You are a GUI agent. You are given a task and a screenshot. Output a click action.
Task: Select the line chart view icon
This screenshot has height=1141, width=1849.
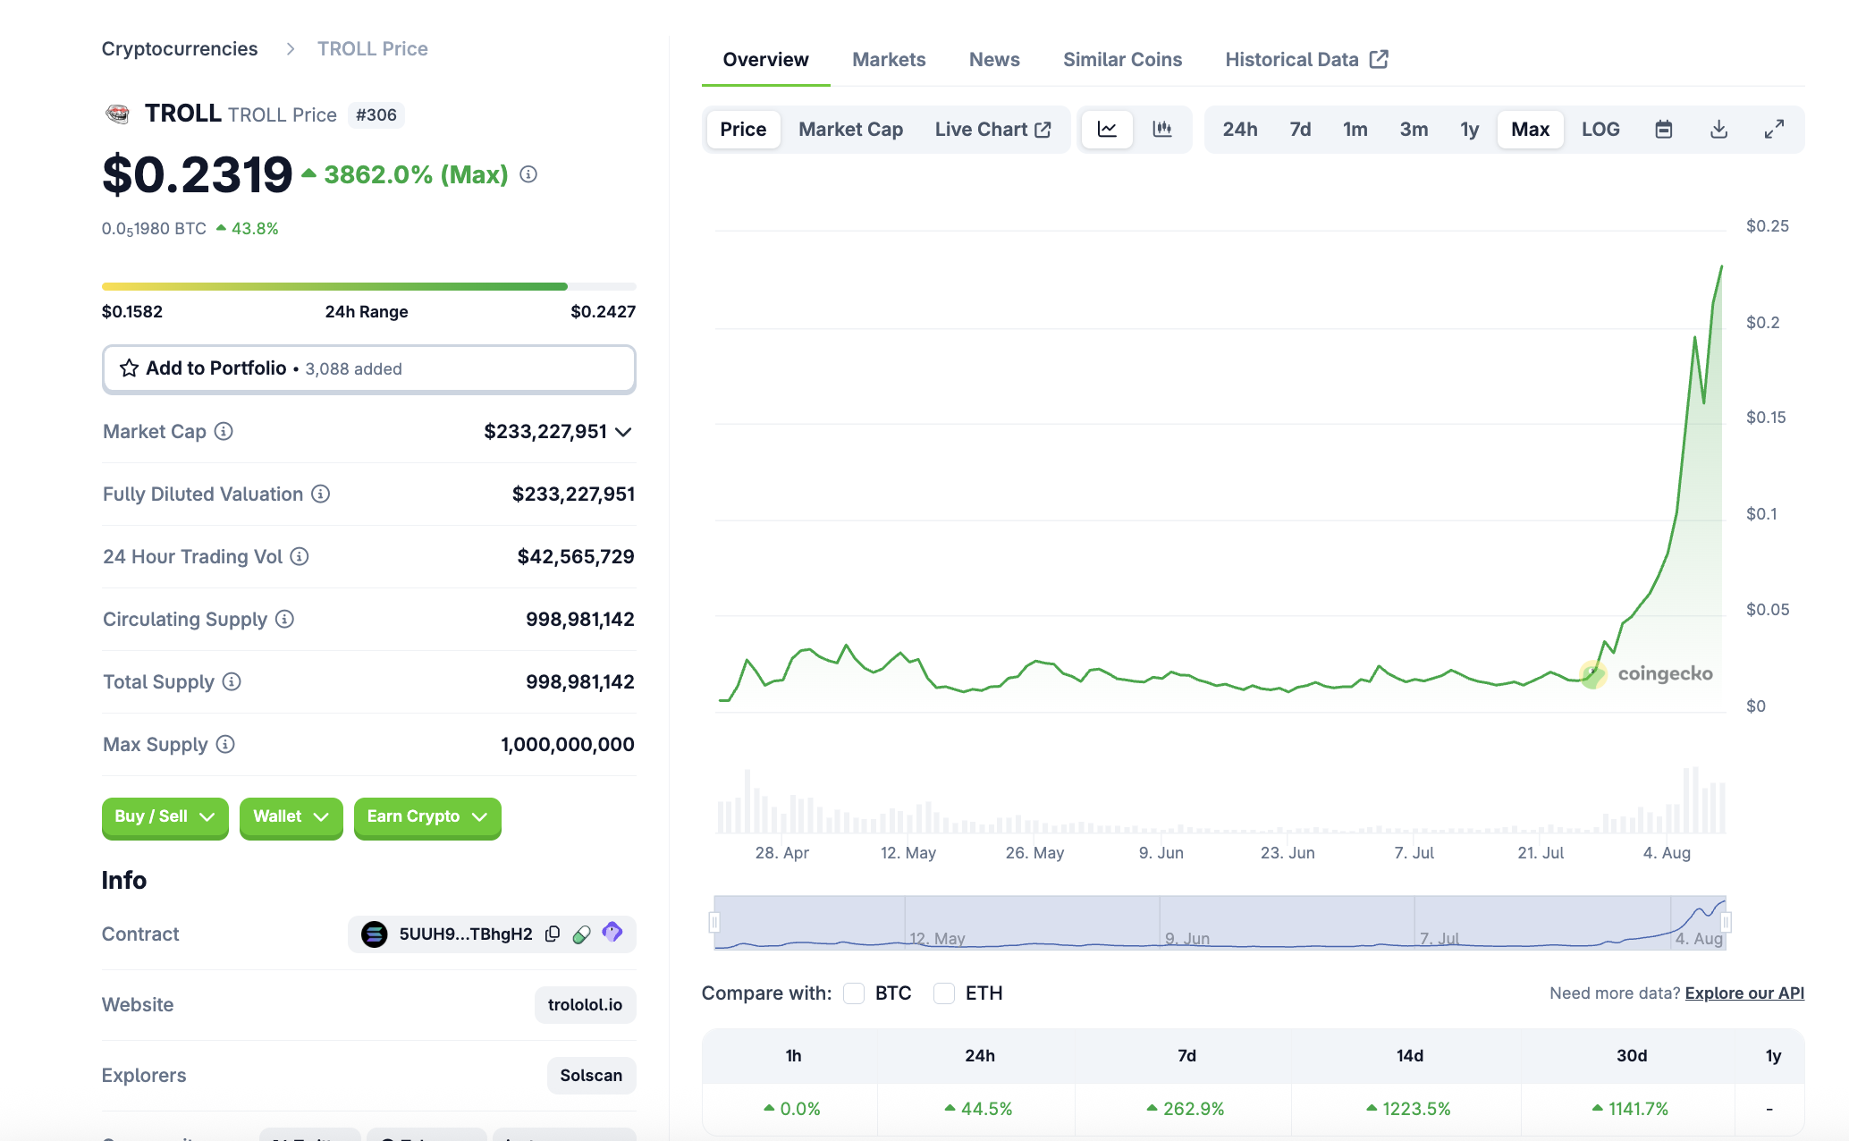coord(1107,130)
